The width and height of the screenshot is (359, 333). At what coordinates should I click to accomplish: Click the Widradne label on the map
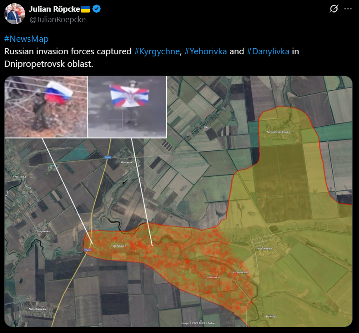(x=127, y=162)
